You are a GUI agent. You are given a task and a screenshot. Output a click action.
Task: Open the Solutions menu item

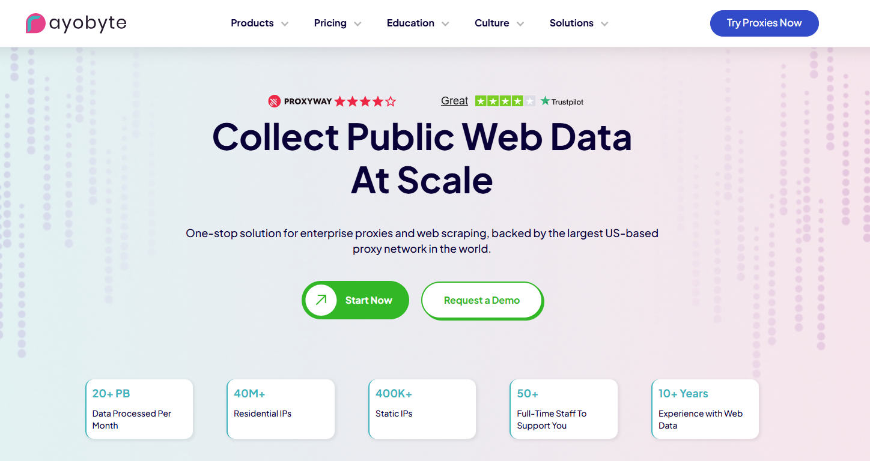[x=571, y=23]
